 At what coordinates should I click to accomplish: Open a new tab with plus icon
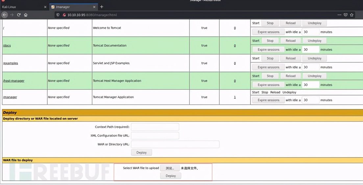pyautogui.click(x=102, y=7)
